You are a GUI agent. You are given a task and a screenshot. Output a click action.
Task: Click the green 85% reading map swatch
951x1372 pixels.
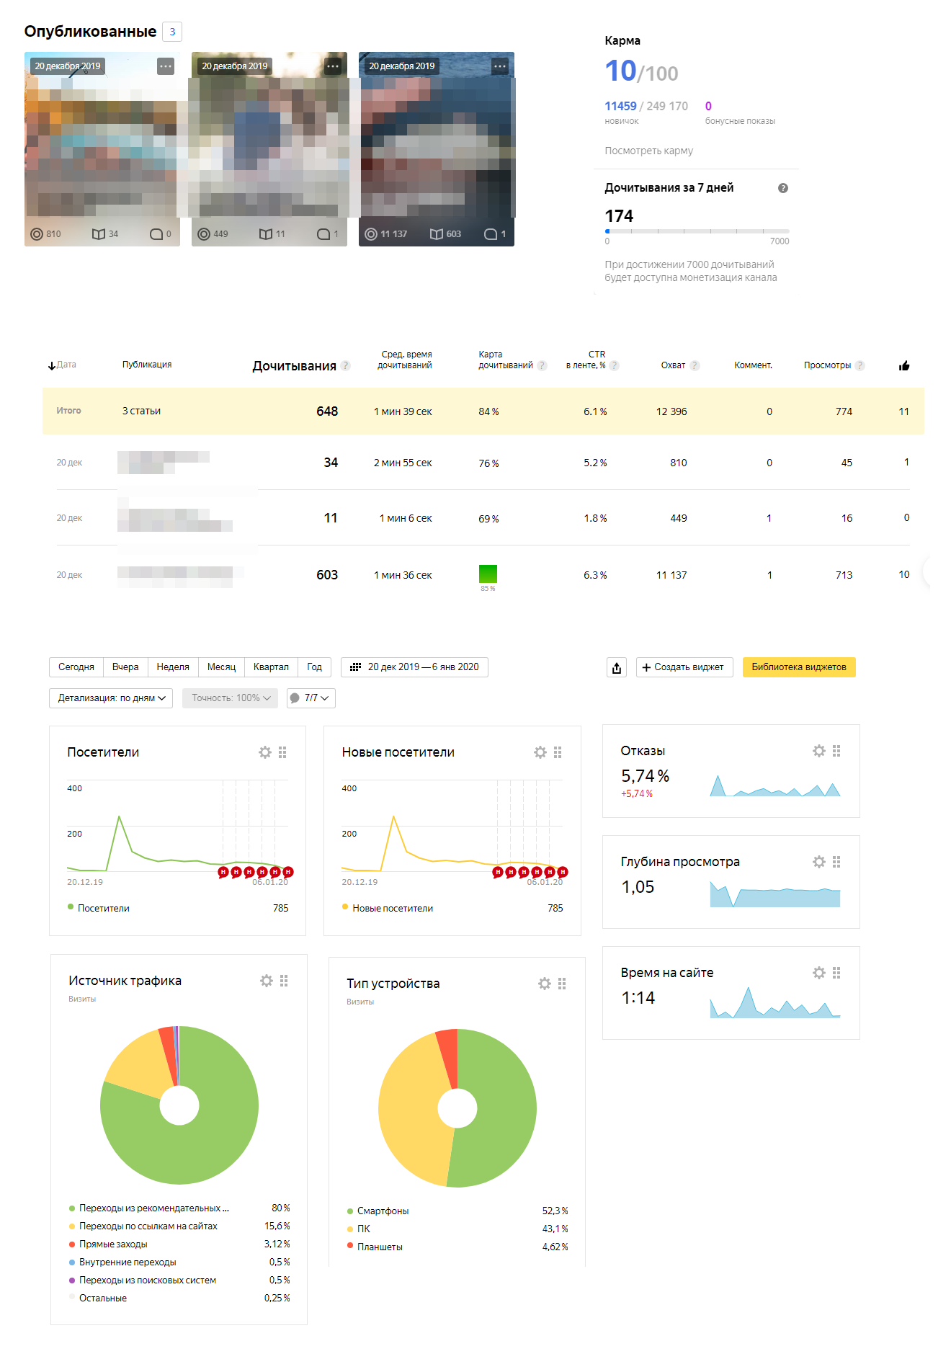488,574
